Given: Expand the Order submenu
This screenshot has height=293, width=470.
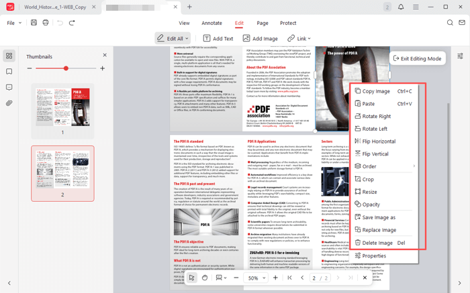Looking at the screenshot, I should 384,166.
